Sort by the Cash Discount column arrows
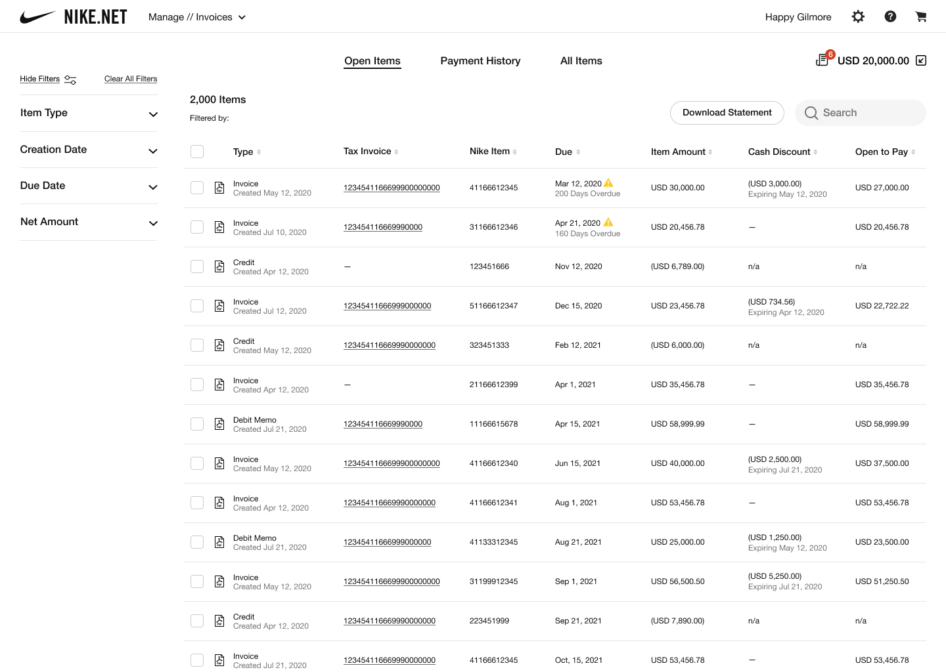Image resolution: width=946 pixels, height=672 pixels. tap(815, 152)
